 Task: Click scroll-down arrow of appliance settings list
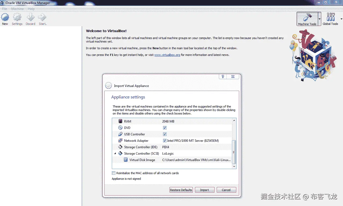point(234,166)
